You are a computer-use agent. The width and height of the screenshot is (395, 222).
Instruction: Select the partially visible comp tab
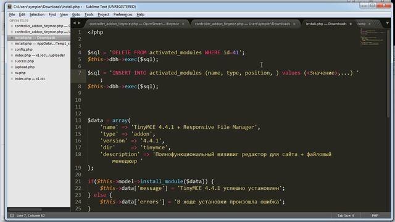(361, 24)
